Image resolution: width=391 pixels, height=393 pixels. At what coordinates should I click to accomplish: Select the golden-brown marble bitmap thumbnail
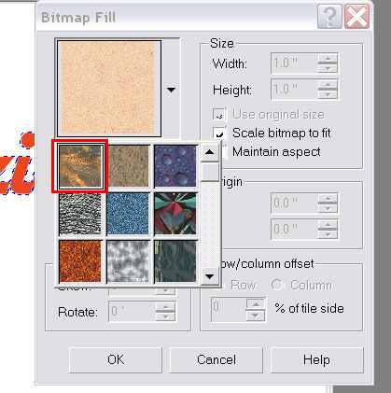[x=80, y=166]
